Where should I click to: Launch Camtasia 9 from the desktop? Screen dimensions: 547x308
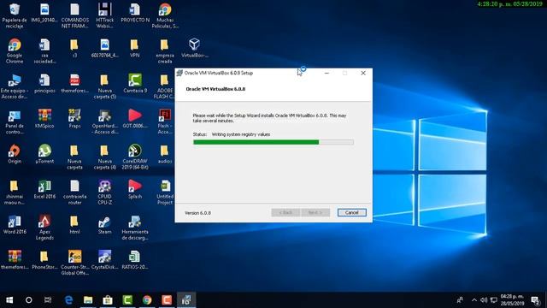click(x=135, y=84)
